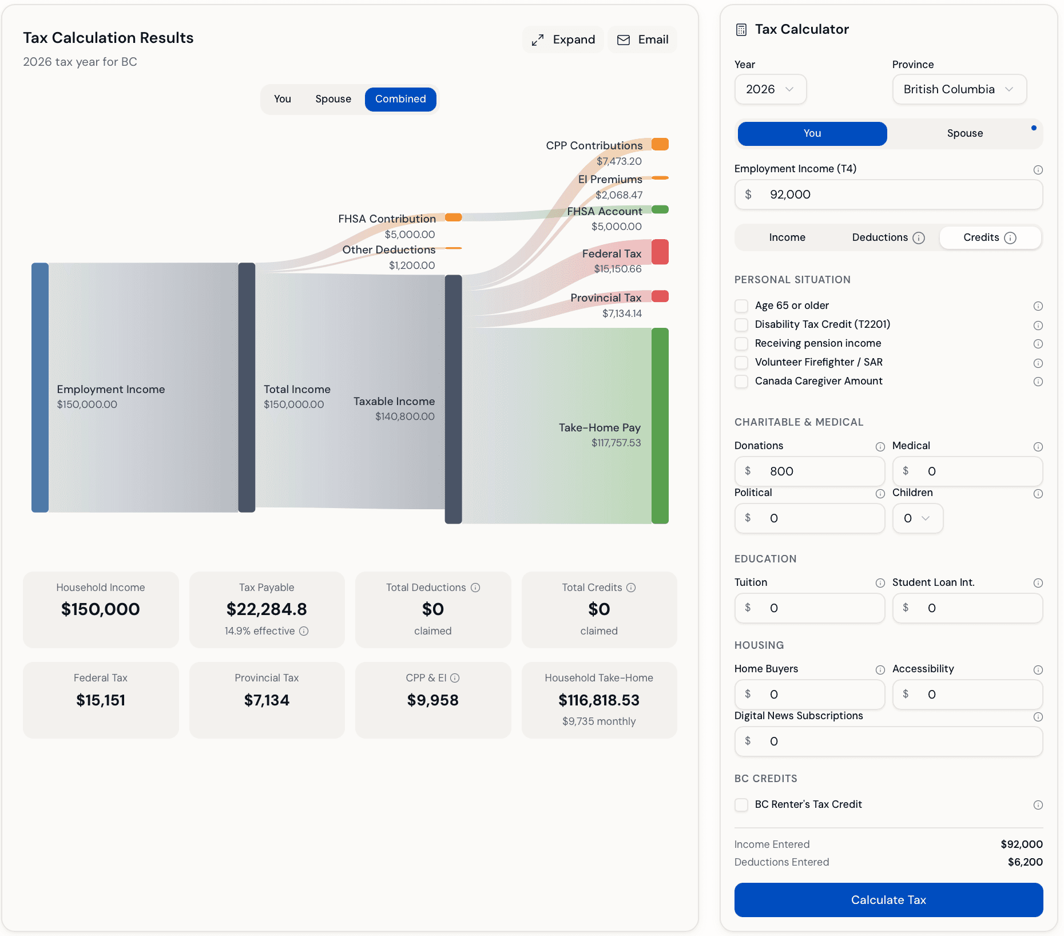Click the info icon beside the Deductions tab
Image resolution: width=1064 pixels, height=936 pixels.
(919, 237)
